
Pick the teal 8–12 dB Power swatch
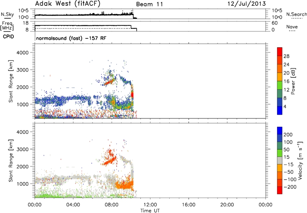(280, 93)
